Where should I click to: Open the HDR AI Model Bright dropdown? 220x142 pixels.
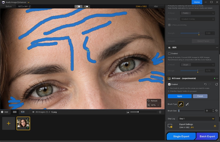(x=197, y=65)
